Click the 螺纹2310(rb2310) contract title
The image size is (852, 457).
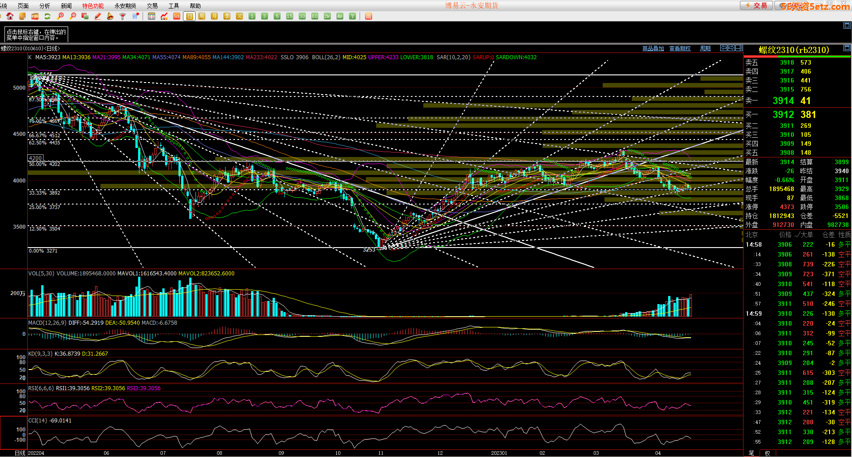click(x=794, y=50)
